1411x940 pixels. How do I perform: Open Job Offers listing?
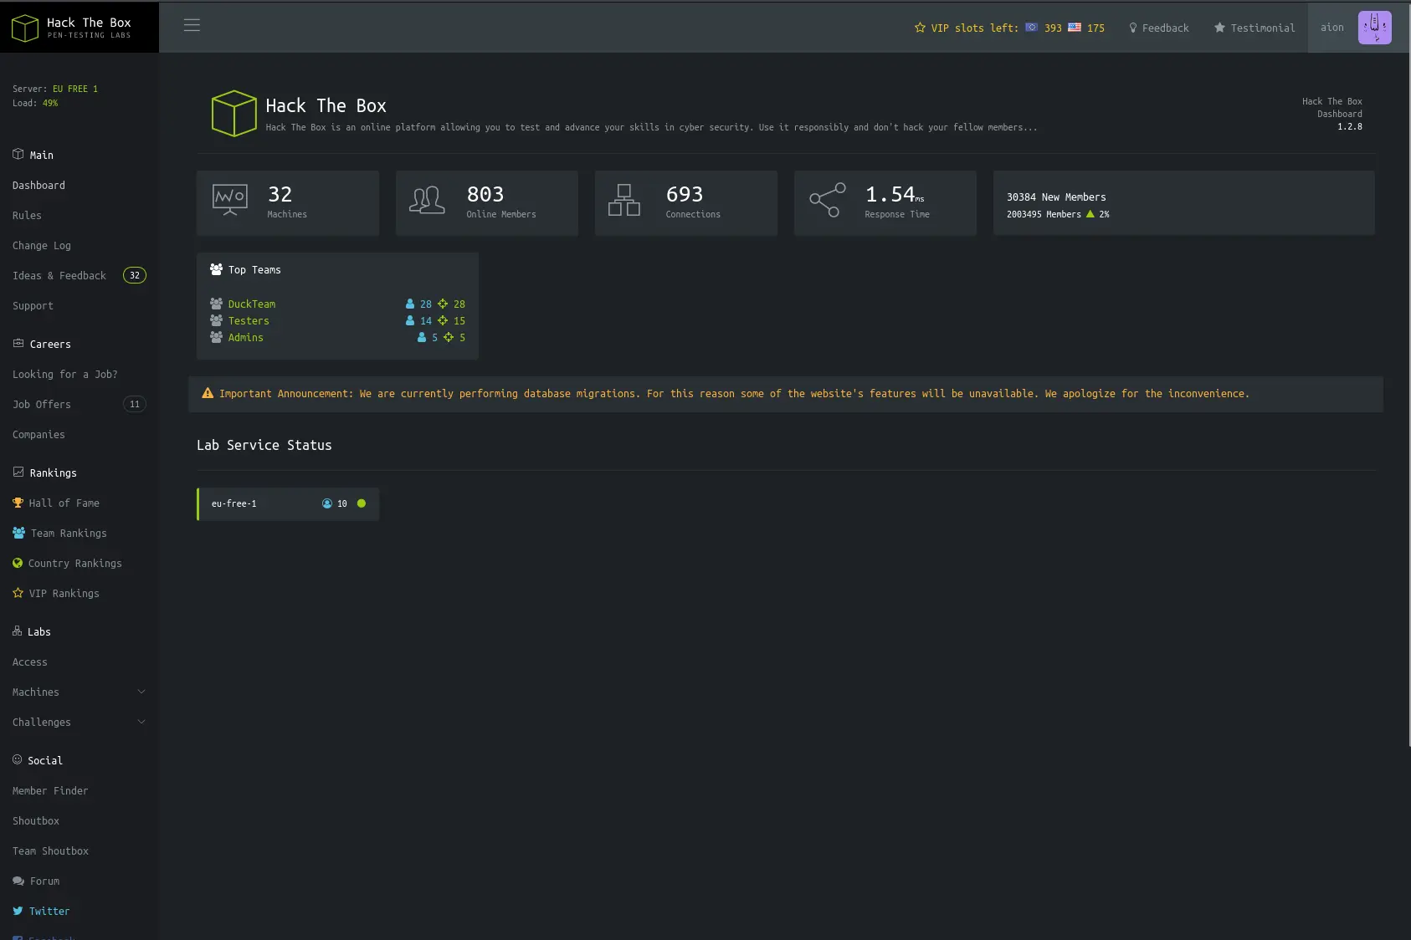click(x=42, y=404)
